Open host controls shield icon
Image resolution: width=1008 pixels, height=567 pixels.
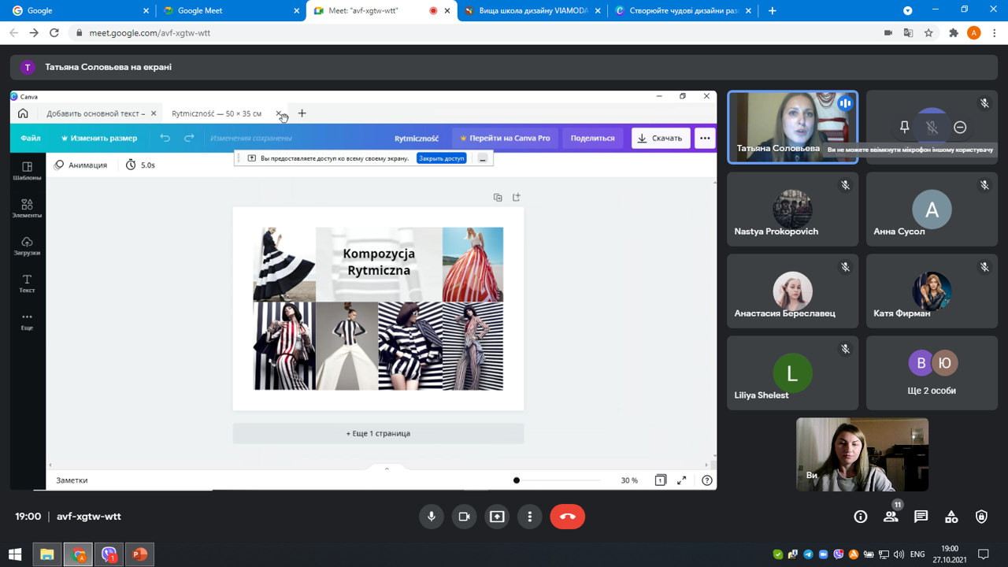click(981, 517)
